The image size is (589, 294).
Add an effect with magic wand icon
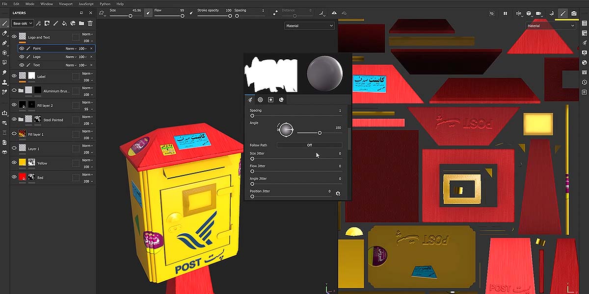pyautogui.click(x=39, y=23)
